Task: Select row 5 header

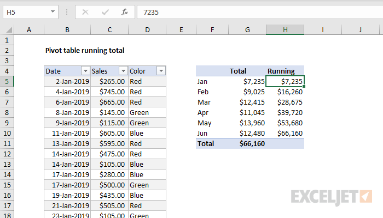Action: (7, 82)
